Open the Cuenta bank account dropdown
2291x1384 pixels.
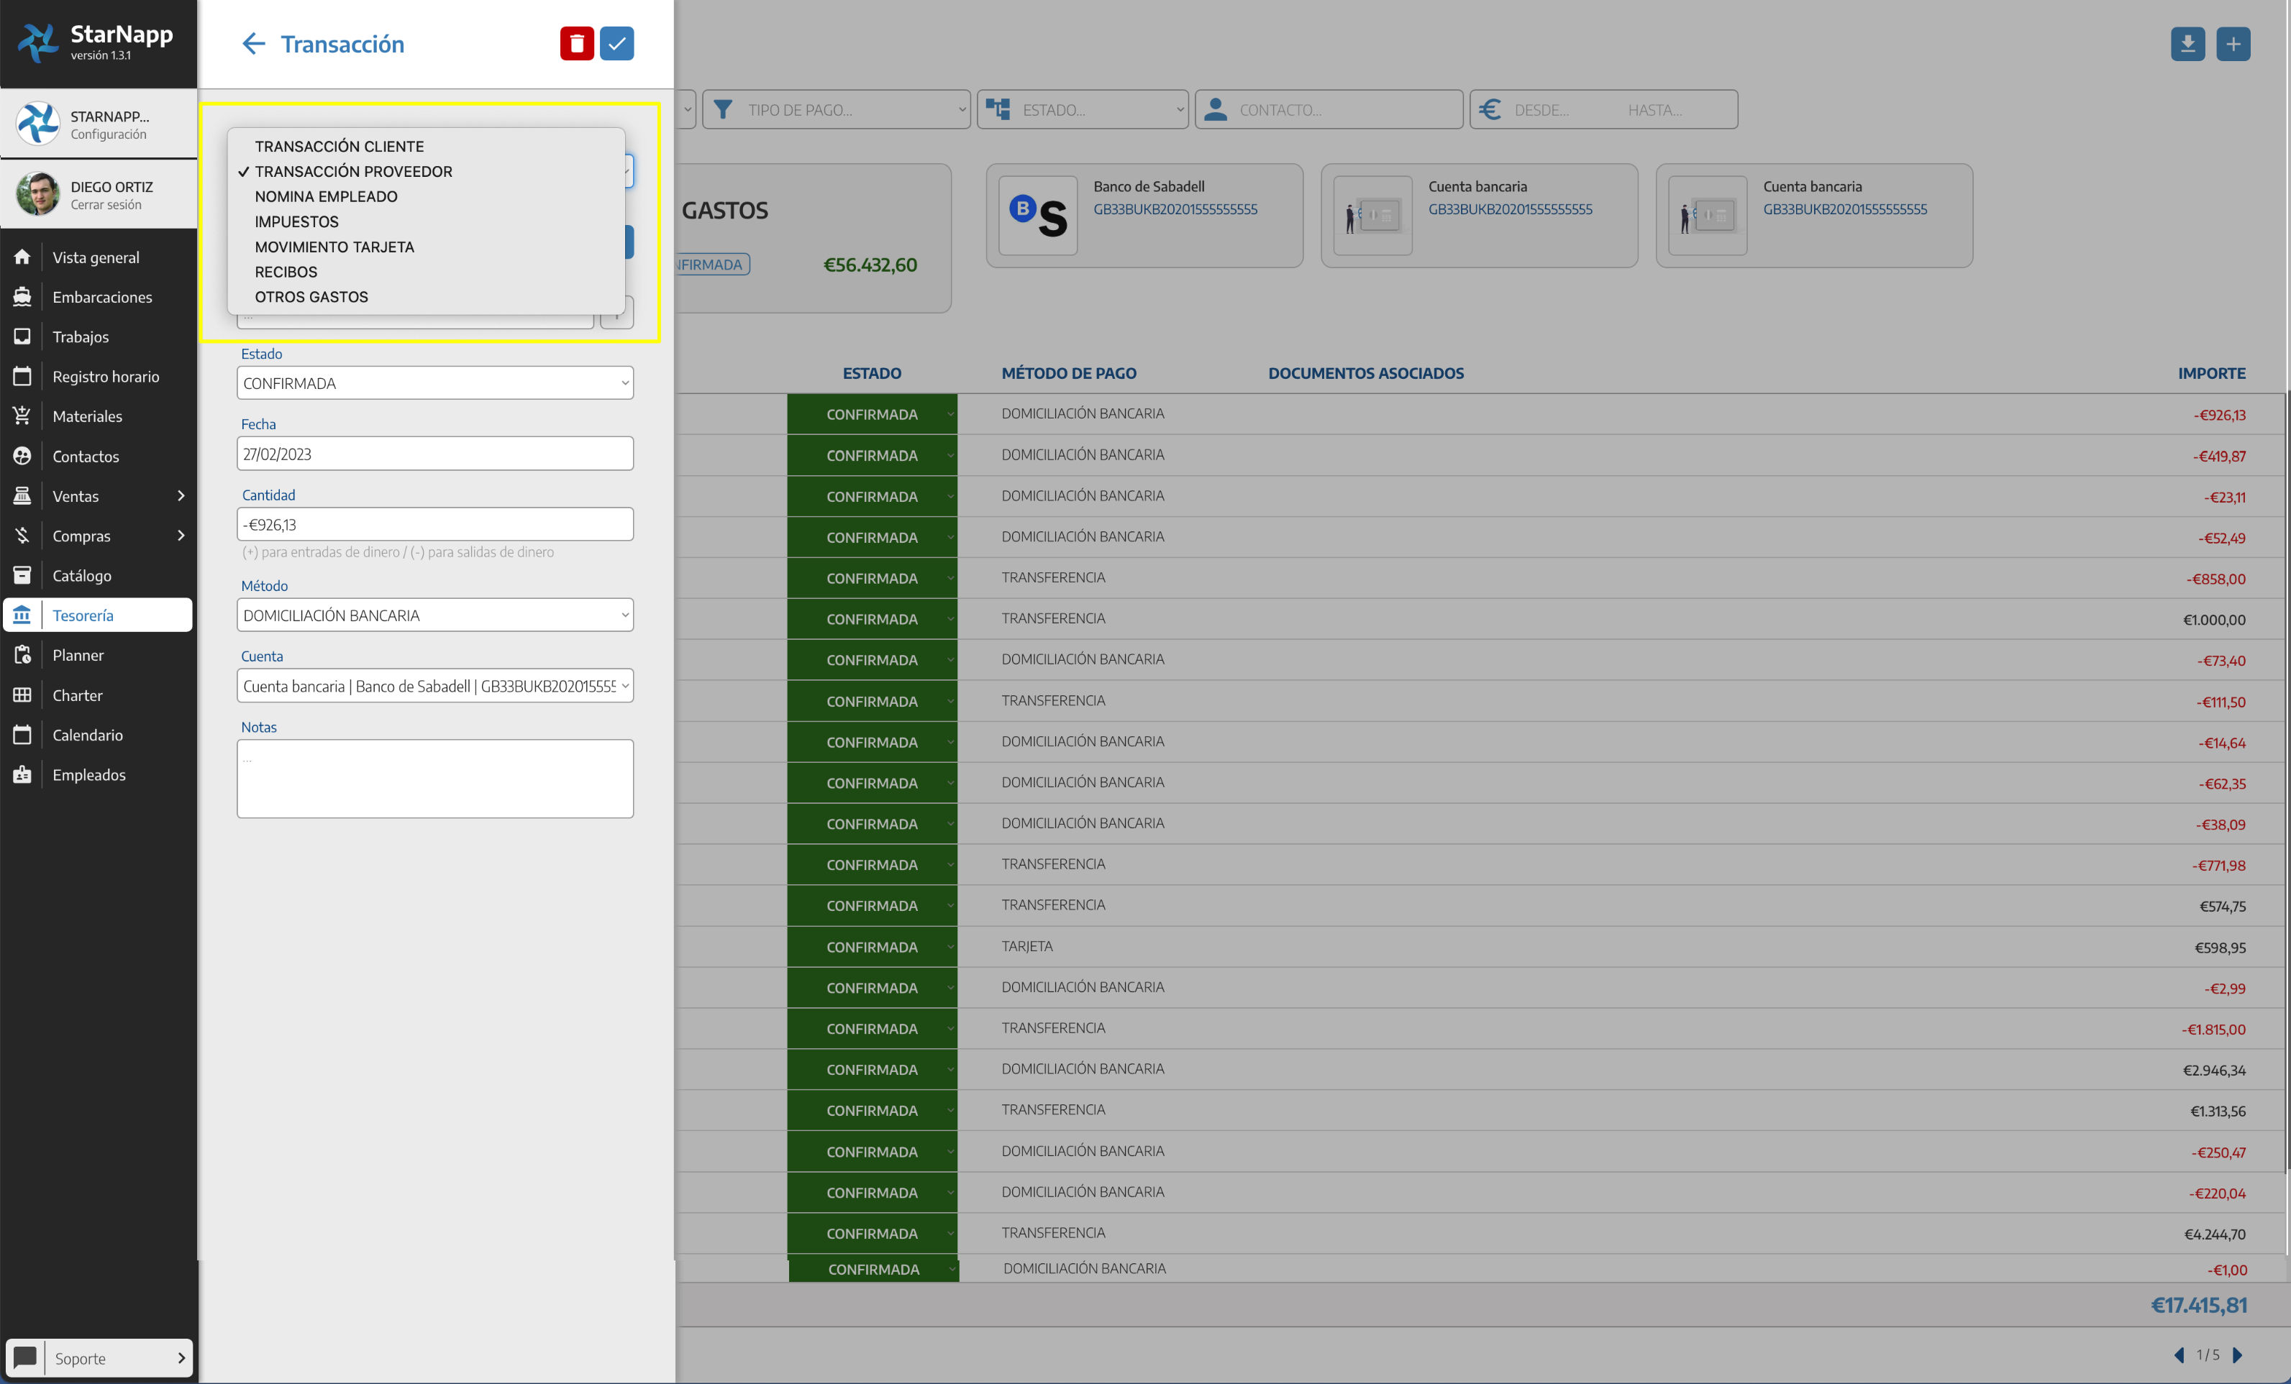pos(434,686)
